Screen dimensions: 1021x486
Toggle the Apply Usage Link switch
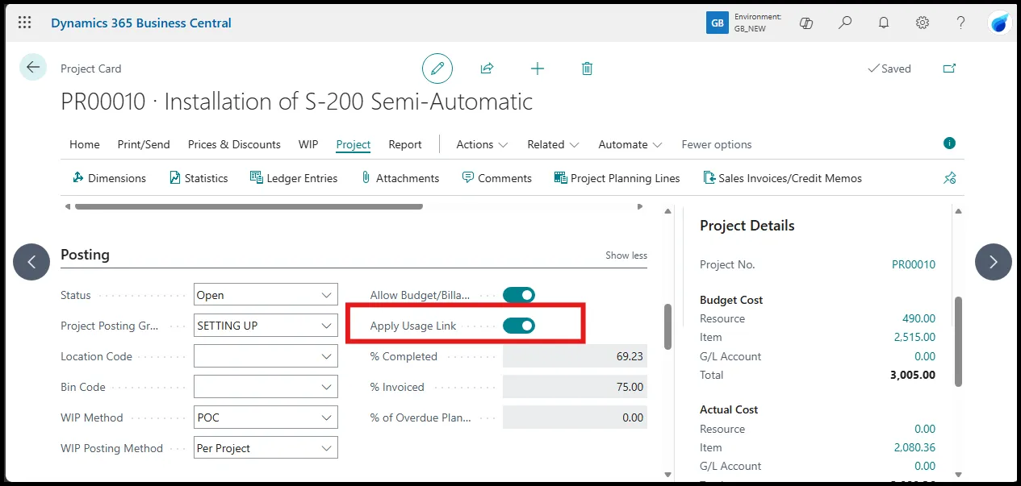(x=519, y=326)
